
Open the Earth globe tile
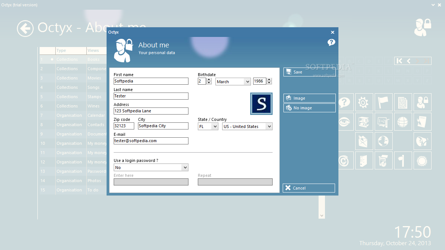coord(383,141)
